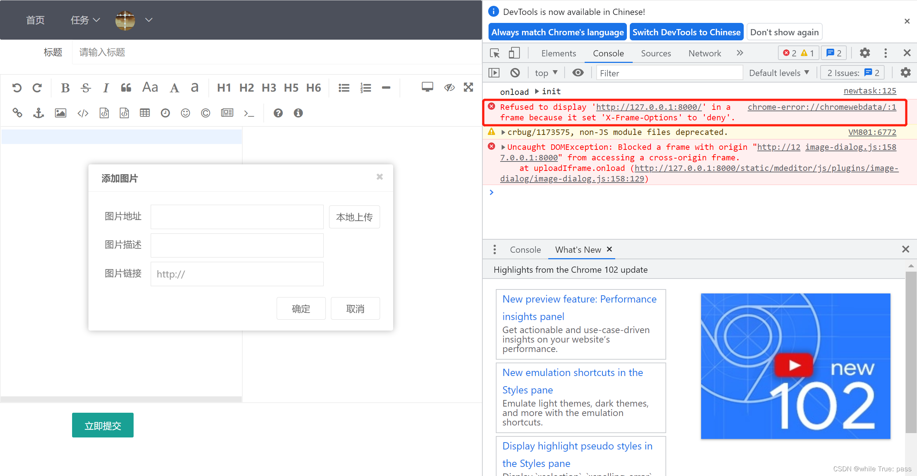Image resolution: width=917 pixels, height=476 pixels.
Task: Open editor info icon
Action: coord(298,113)
